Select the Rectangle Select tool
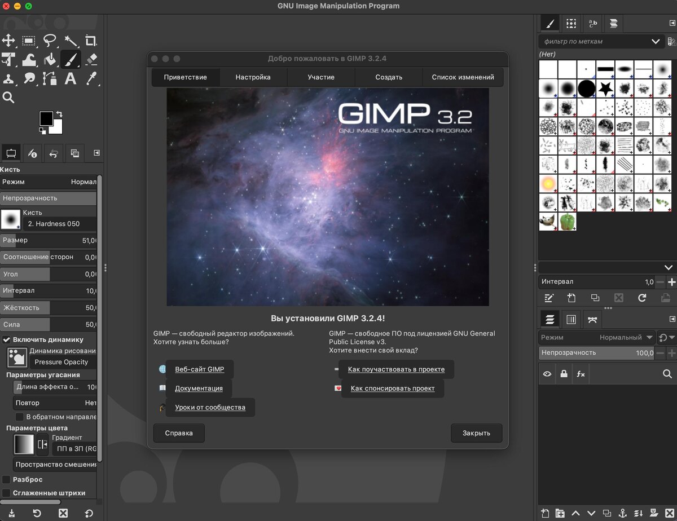The image size is (677, 521). (x=29, y=41)
